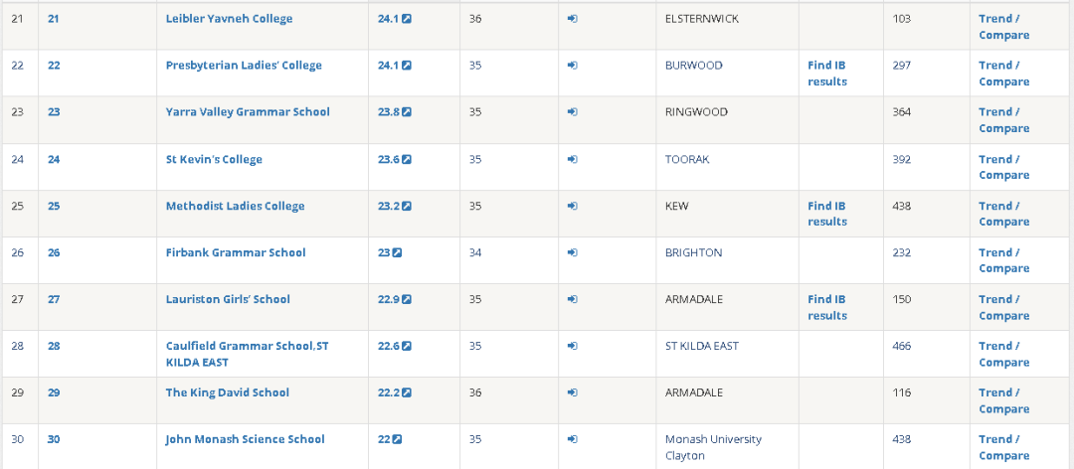Click the arrow icon in The King David School row
This screenshot has width=1074, height=469.
pos(573,392)
